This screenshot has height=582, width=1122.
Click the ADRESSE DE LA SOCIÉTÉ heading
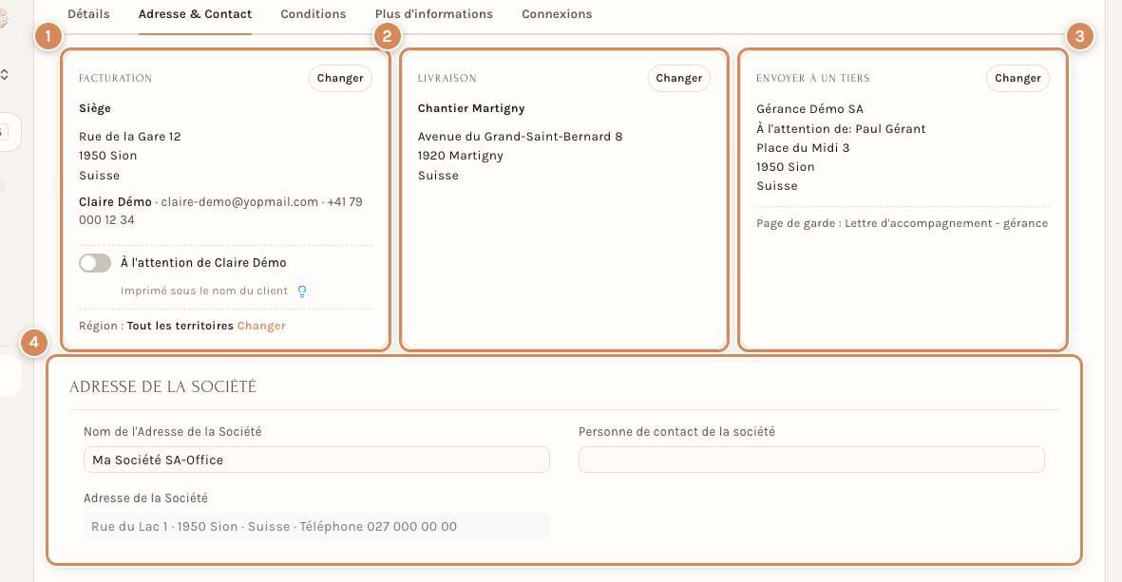click(162, 386)
